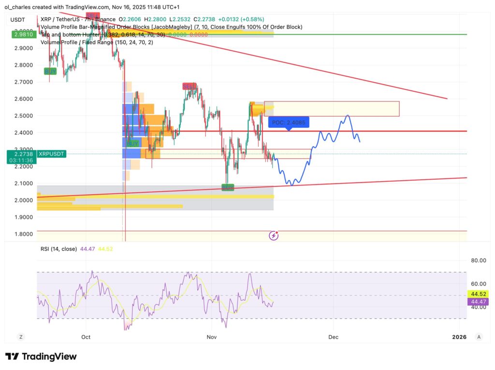
Task: Click the Nov label on the timeline axis
Action: point(211,337)
